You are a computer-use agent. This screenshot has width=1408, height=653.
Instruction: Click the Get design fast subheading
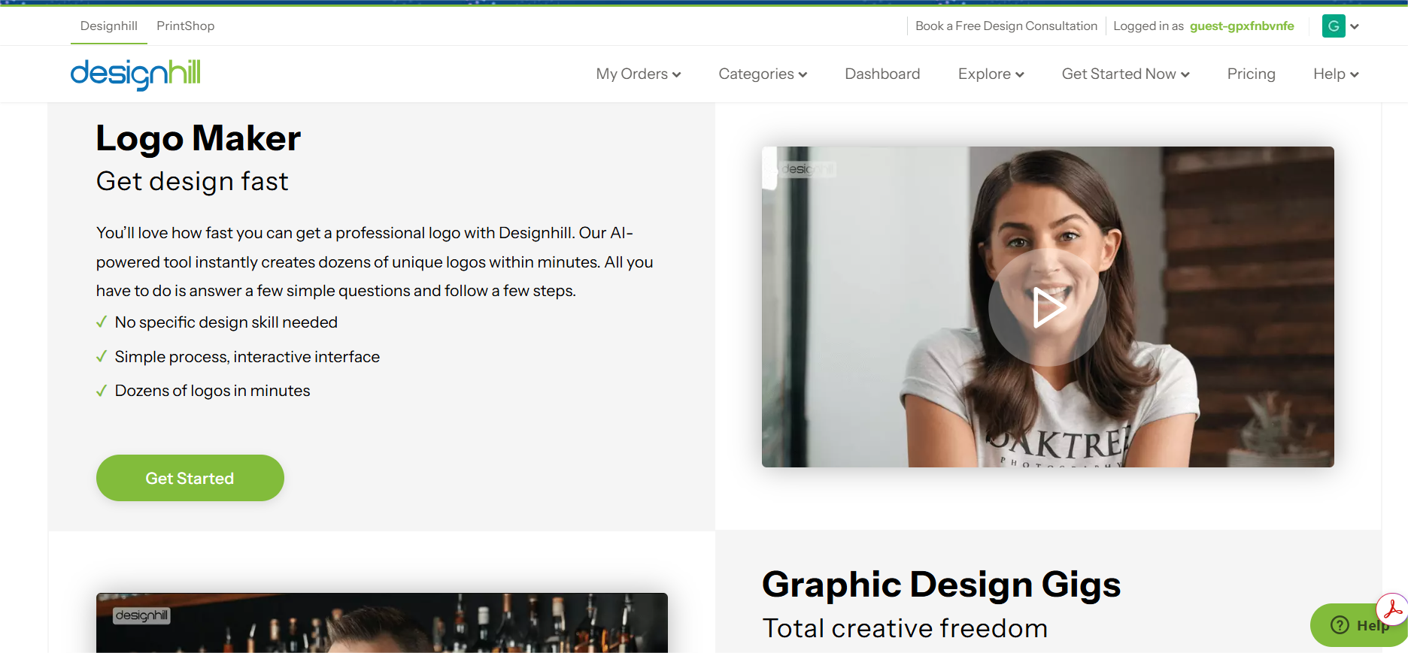coord(193,181)
